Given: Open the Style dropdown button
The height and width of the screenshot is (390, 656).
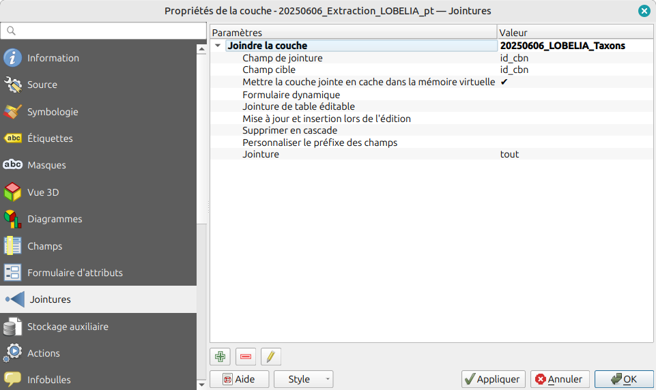Looking at the screenshot, I should (303, 379).
